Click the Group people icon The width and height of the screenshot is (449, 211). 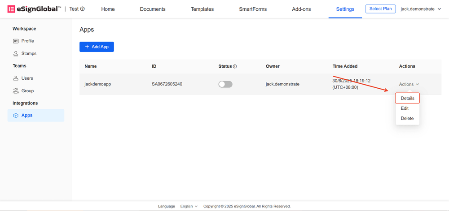tap(16, 90)
